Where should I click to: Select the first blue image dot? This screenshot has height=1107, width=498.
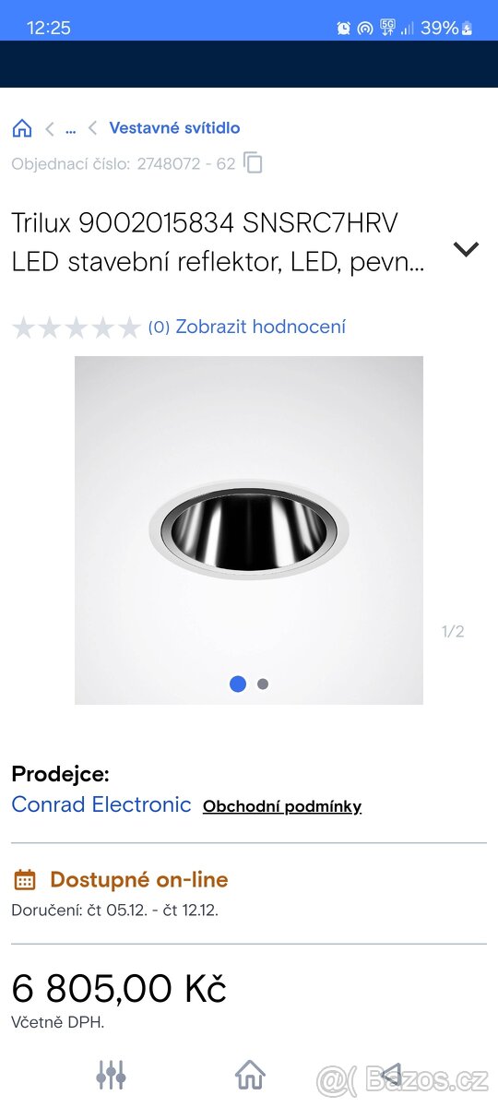(238, 684)
